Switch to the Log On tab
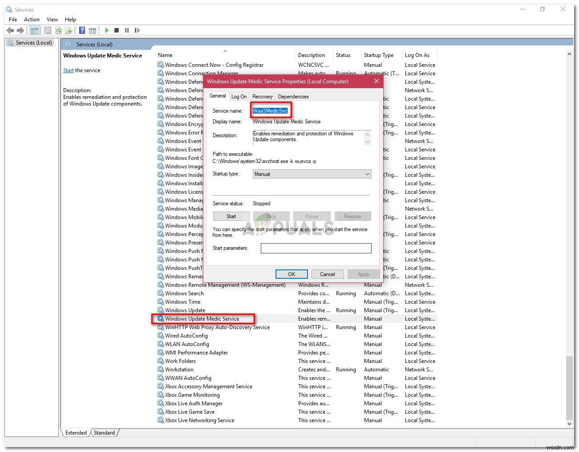The width and height of the screenshot is (579, 452). click(239, 97)
